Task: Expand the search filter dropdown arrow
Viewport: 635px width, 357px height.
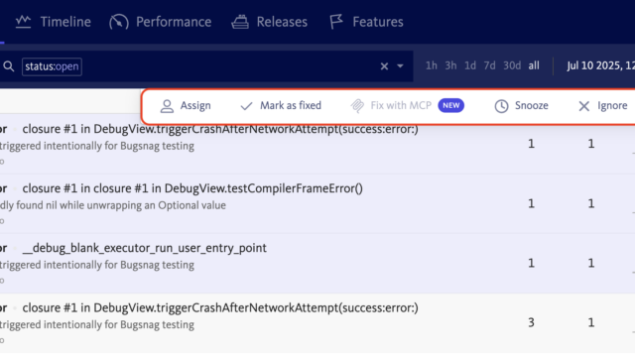Action: point(400,66)
